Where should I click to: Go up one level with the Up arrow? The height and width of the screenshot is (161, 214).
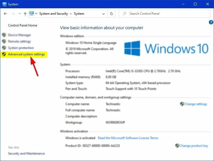pyautogui.click(x=25, y=14)
